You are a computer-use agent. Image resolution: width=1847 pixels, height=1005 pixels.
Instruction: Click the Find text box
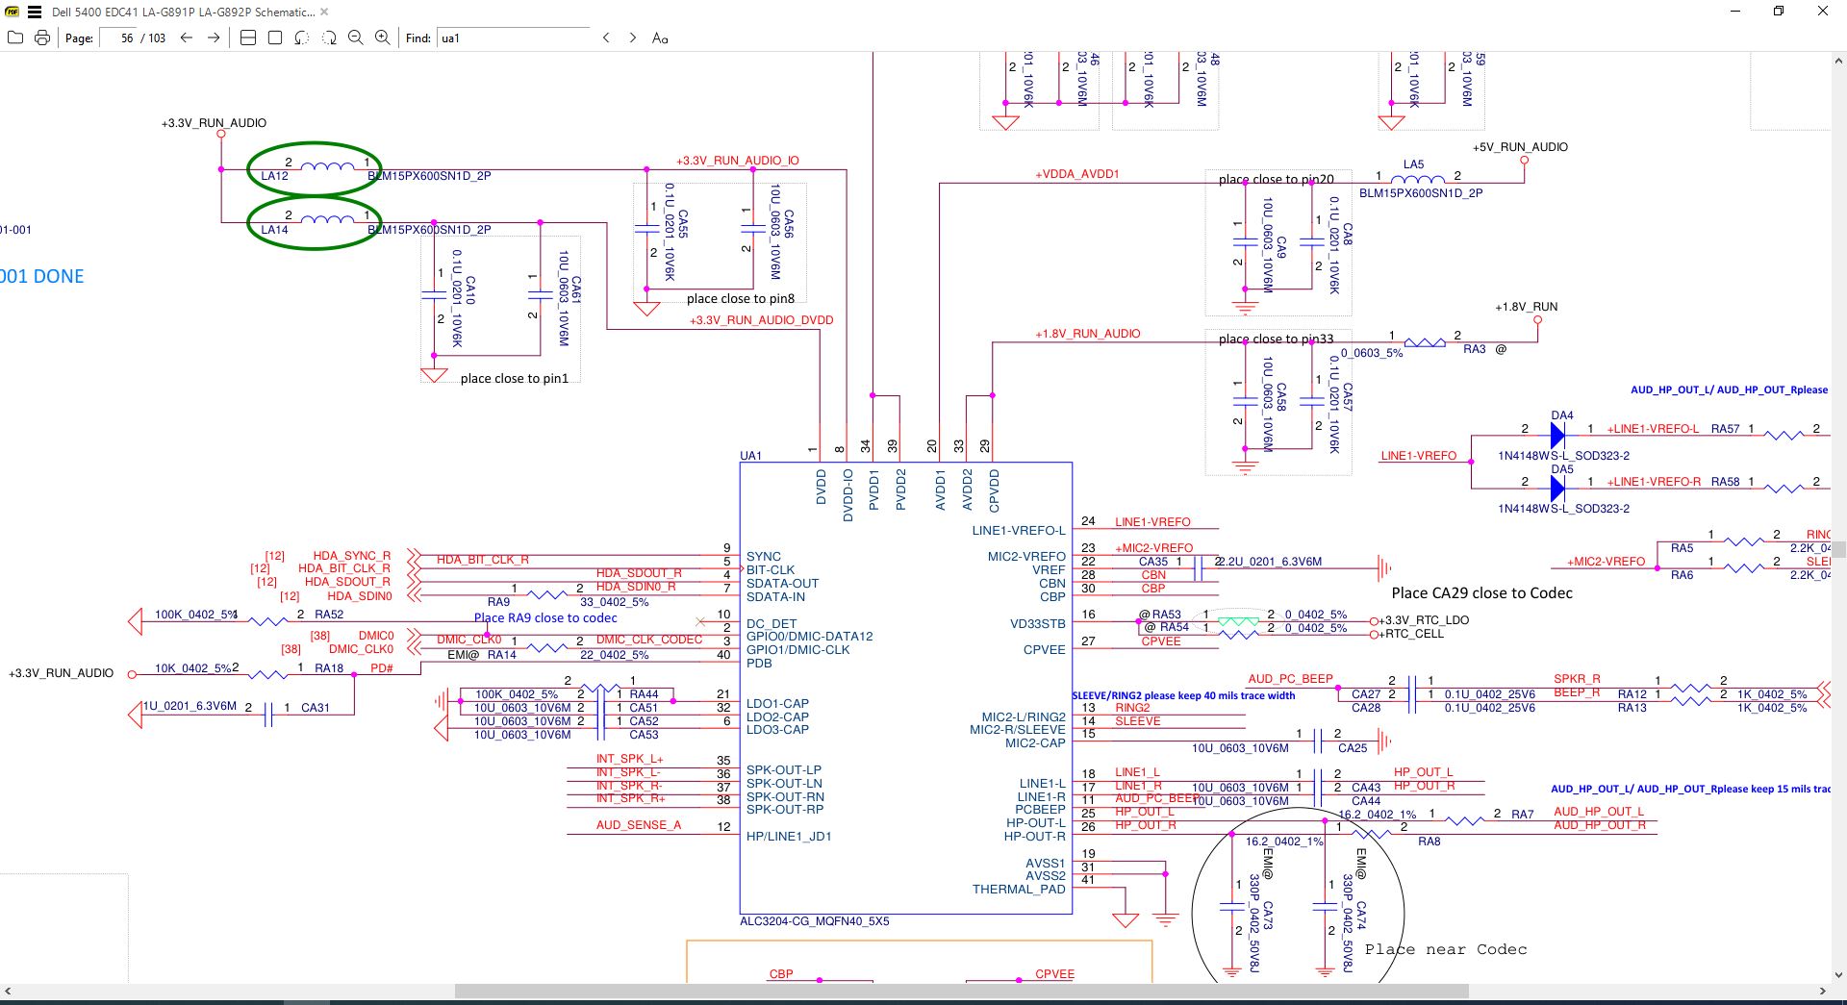tap(512, 38)
